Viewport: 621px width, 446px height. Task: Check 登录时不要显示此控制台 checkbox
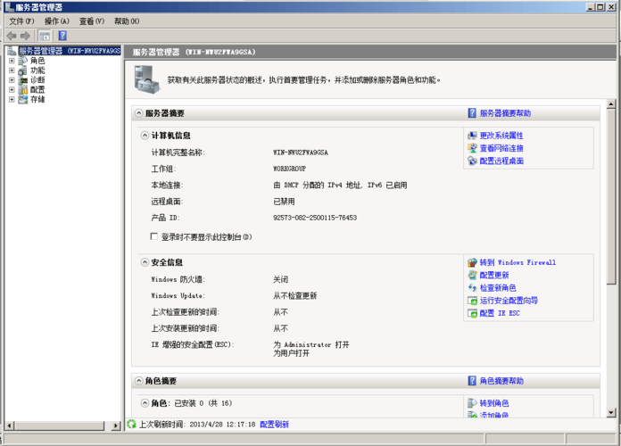[x=154, y=236]
